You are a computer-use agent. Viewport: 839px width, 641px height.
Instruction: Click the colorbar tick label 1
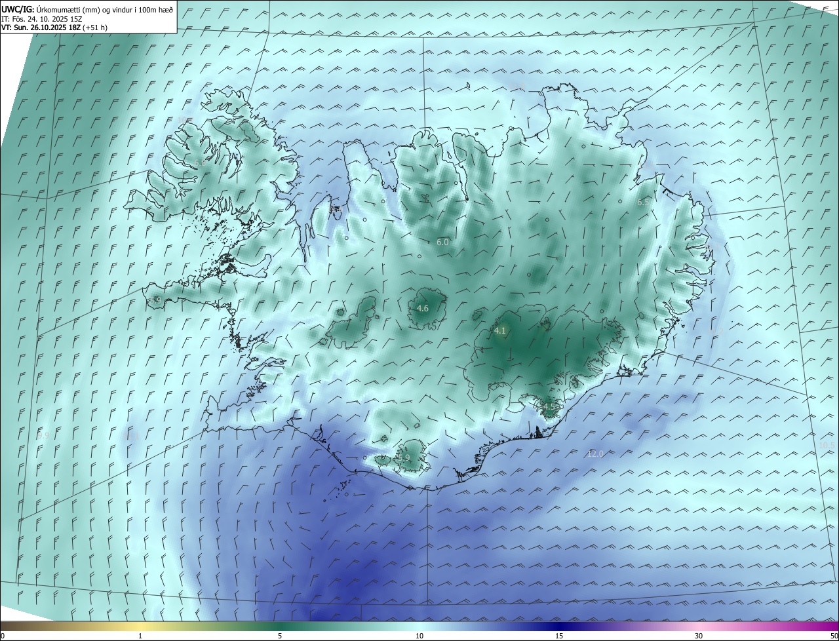point(140,636)
